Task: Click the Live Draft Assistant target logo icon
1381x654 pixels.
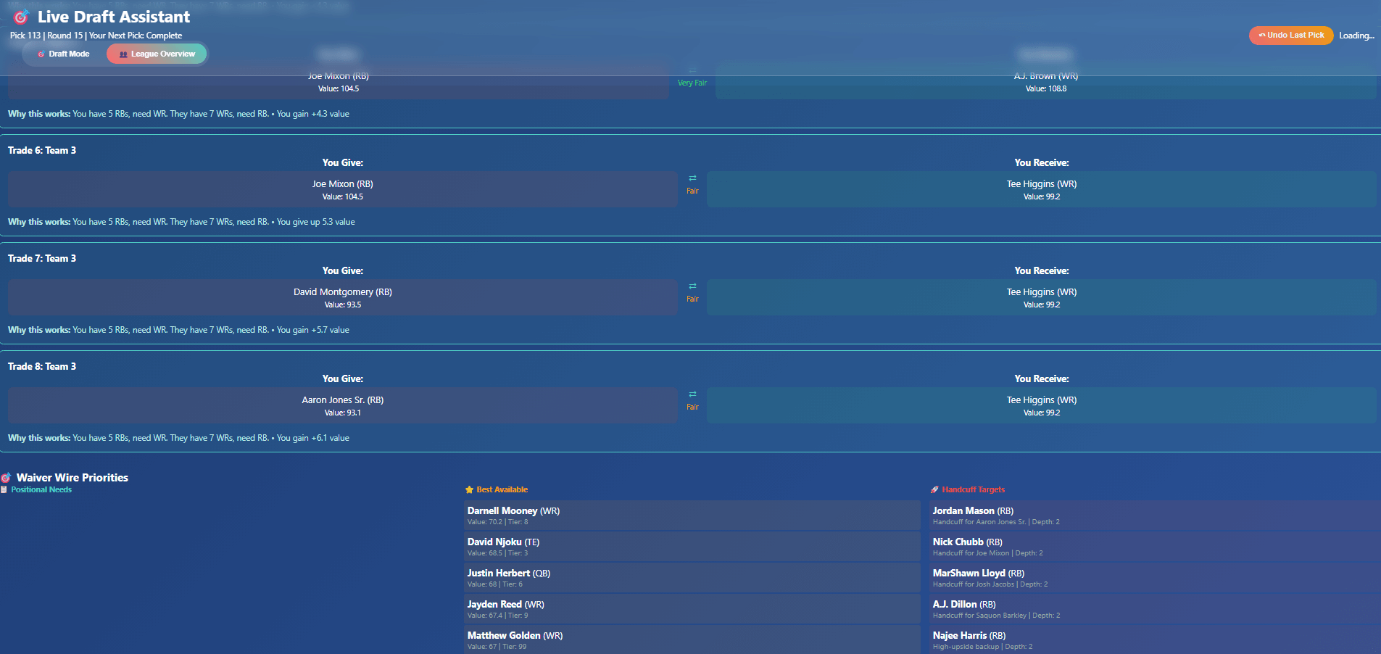Action: [x=22, y=17]
